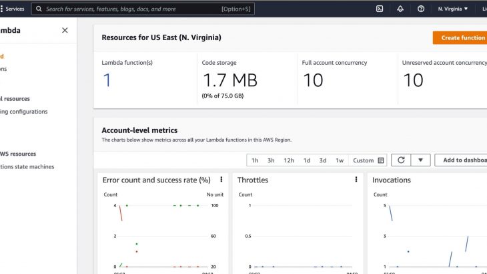487x274 pixels.
Task: Select the 1h time range
Action: (x=255, y=160)
